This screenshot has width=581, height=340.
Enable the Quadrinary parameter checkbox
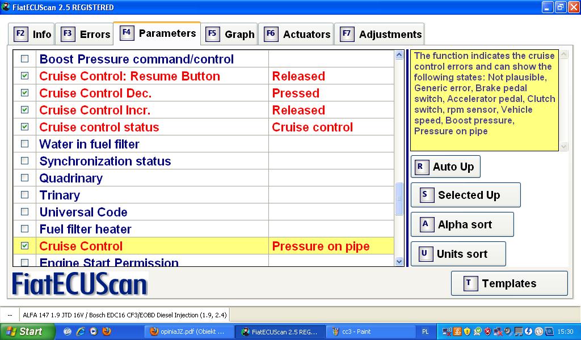pos(24,177)
